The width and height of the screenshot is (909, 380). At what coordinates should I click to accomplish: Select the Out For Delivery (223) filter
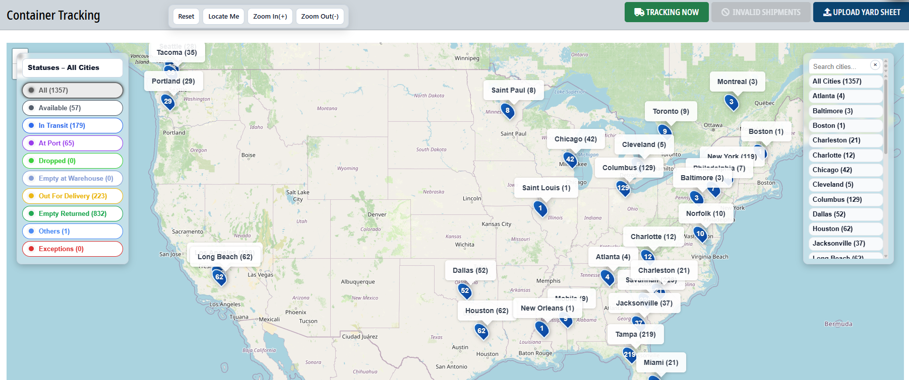pos(73,196)
